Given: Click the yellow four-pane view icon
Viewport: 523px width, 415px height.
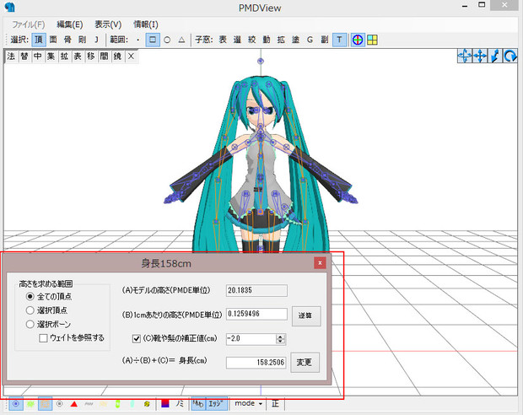Looking at the screenshot, I should click(x=372, y=40).
